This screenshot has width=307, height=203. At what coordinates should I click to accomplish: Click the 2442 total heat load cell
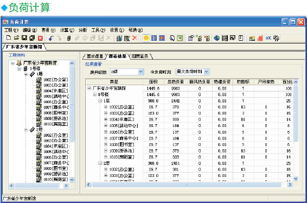[x=176, y=101]
